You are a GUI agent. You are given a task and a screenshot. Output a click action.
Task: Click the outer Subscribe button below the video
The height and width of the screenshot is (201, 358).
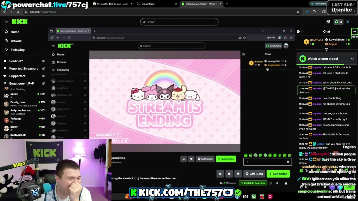[x=278, y=174]
